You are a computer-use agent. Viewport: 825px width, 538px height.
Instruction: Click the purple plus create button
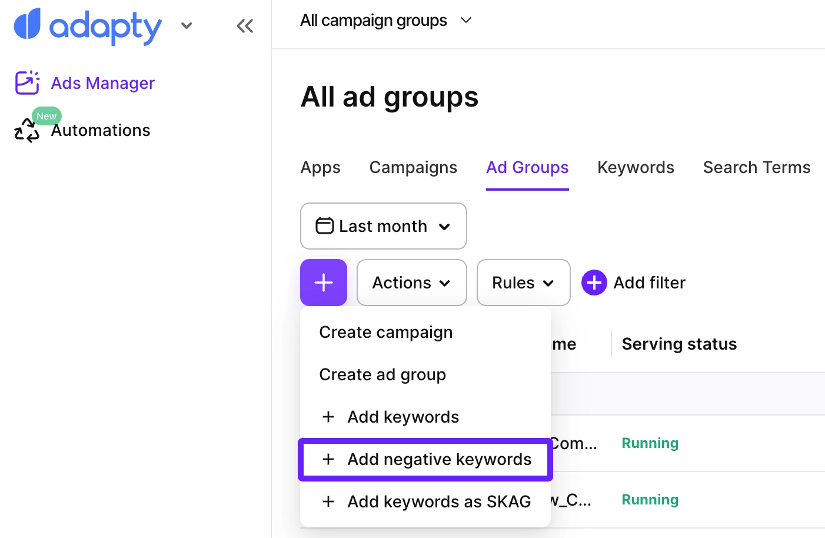pyautogui.click(x=324, y=283)
